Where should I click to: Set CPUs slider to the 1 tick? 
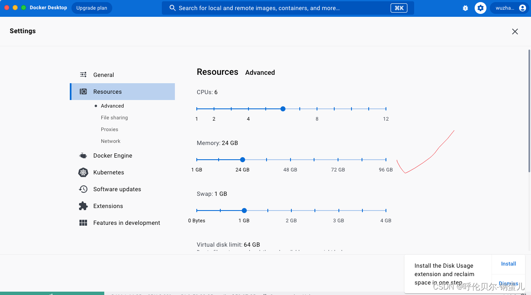click(x=197, y=109)
